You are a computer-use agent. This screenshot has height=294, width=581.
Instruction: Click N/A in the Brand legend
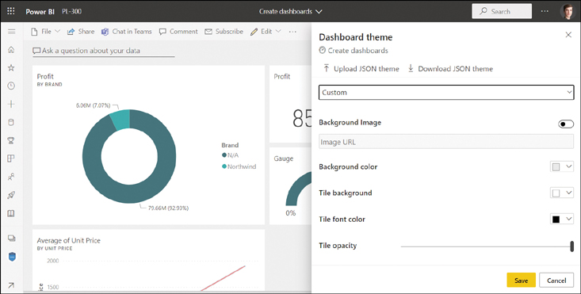230,155
